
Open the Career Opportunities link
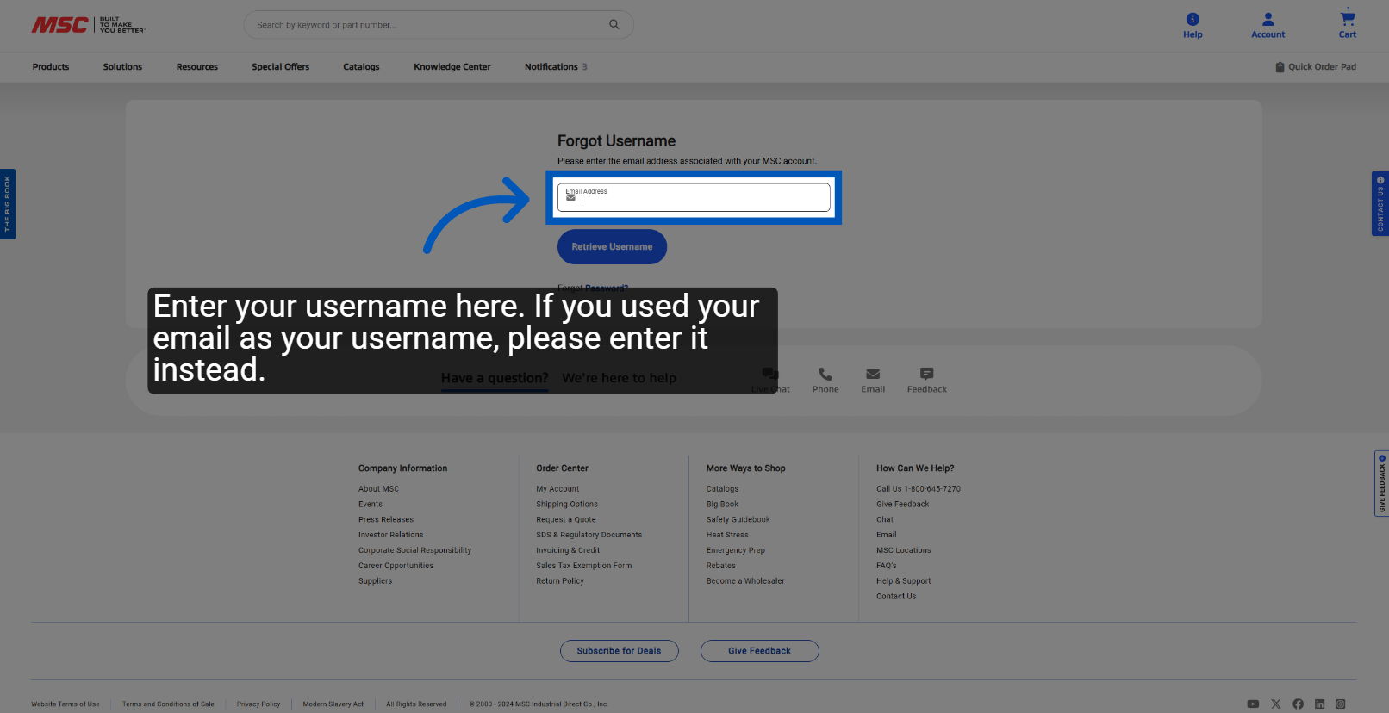click(x=396, y=567)
